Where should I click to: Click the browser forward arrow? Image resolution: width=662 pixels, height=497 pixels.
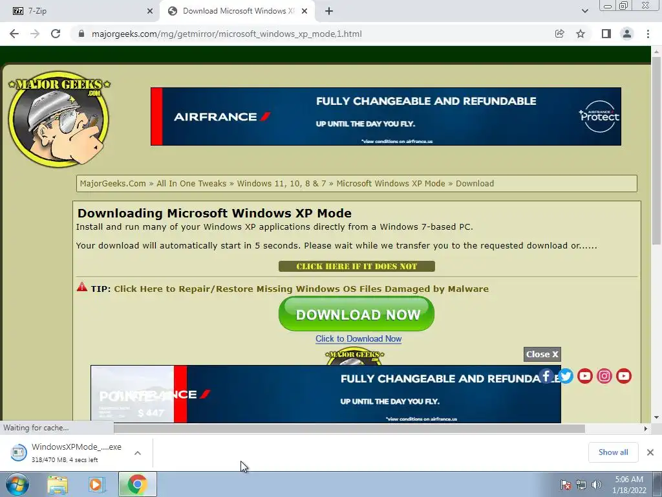[x=35, y=34]
